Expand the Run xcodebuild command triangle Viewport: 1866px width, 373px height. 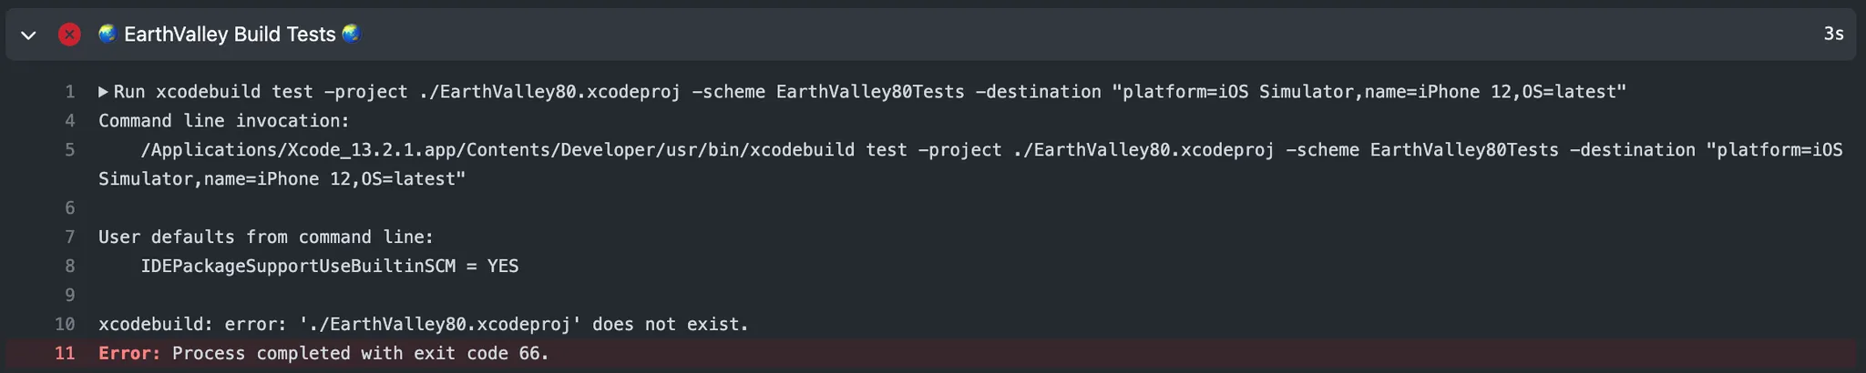pos(104,92)
